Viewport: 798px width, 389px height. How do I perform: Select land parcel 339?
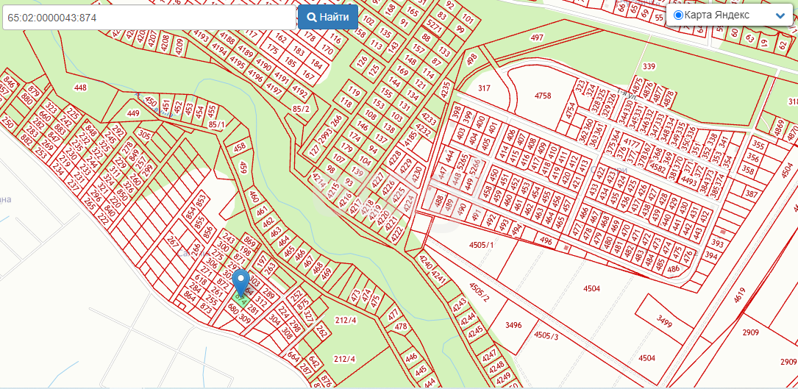648,67
